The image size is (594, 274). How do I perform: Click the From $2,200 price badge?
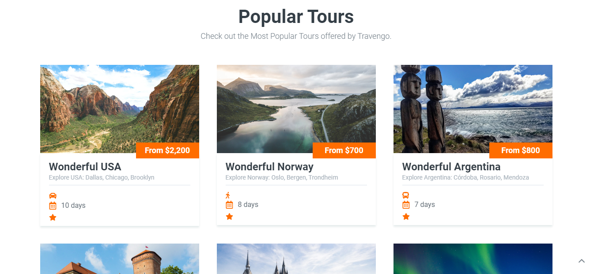pyautogui.click(x=167, y=150)
